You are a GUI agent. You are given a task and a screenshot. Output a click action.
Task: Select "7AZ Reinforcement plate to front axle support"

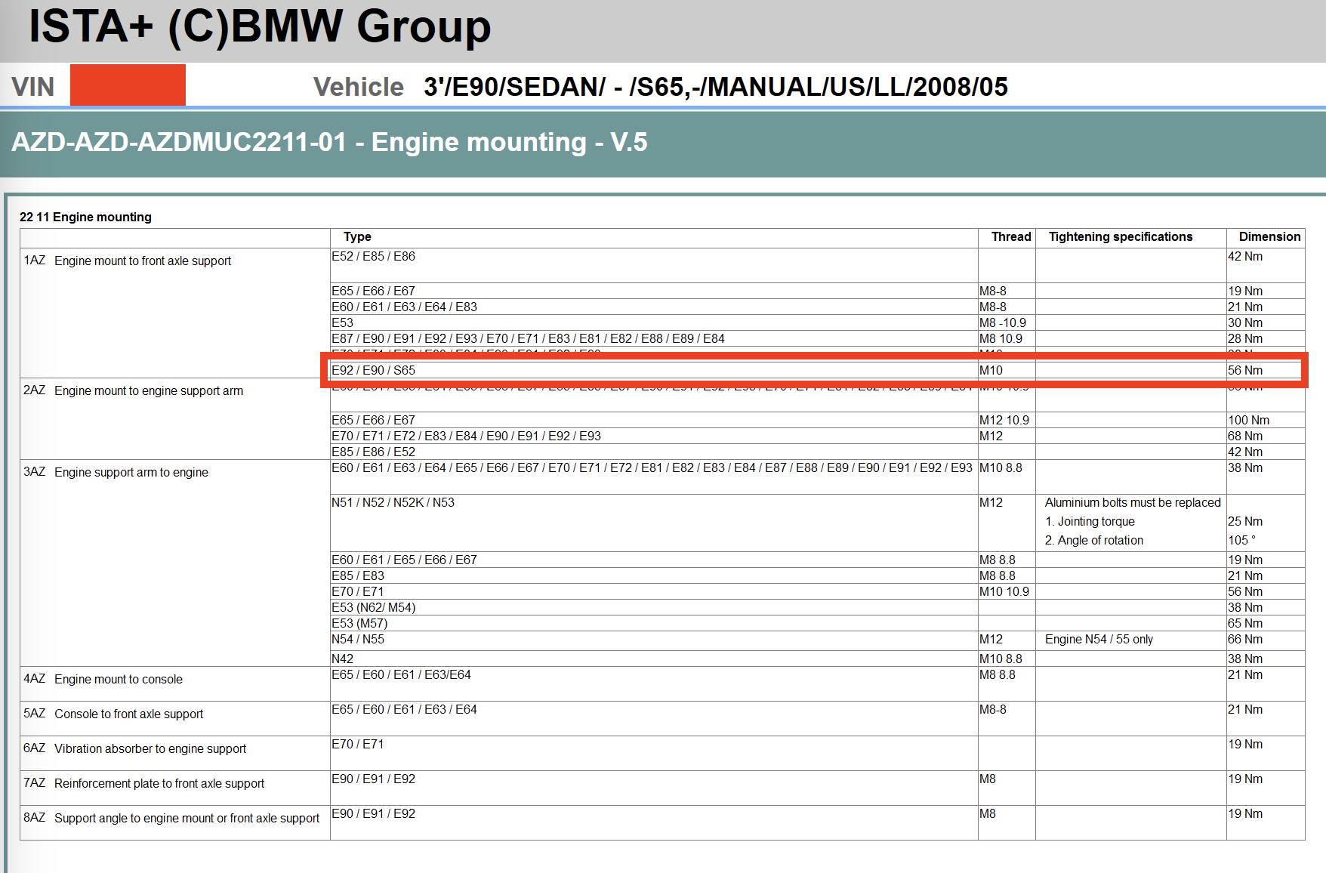coord(144,783)
